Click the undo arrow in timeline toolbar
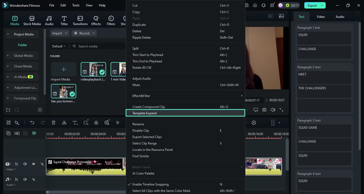Screen dimensions: 364x194 click(32, 123)
